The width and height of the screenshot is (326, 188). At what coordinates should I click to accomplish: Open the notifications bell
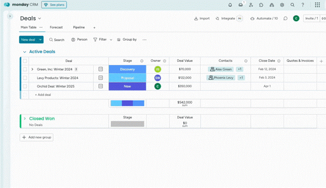pos(230,5)
